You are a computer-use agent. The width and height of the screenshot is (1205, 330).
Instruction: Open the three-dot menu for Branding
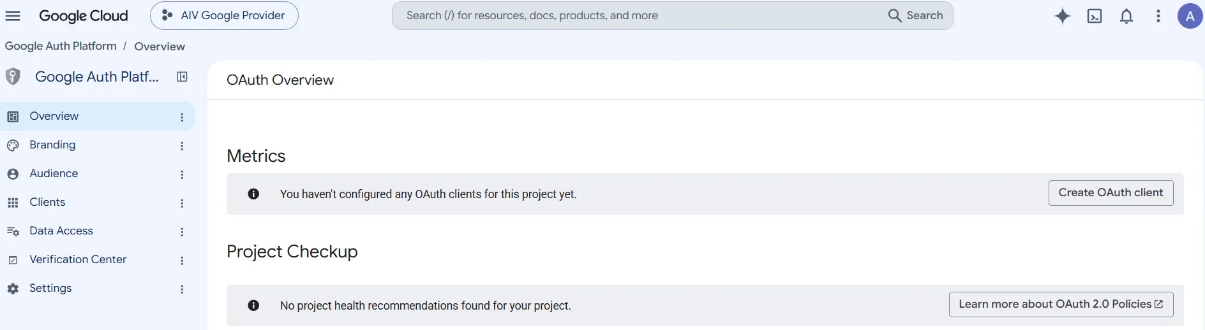click(182, 146)
